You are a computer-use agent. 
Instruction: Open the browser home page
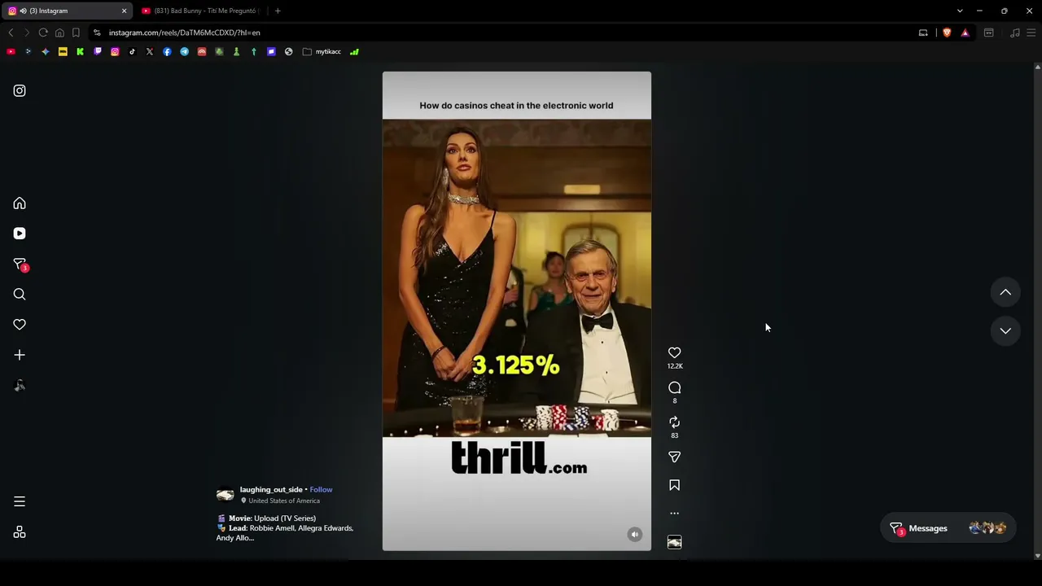pos(59,33)
